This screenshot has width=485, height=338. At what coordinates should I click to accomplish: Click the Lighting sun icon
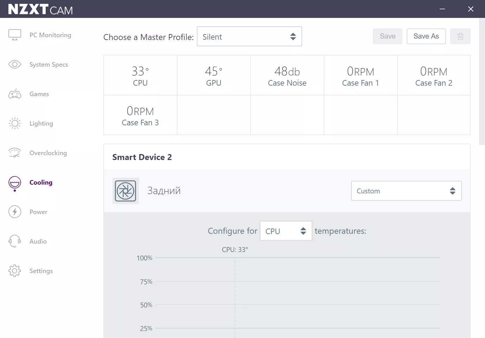pos(15,124)
